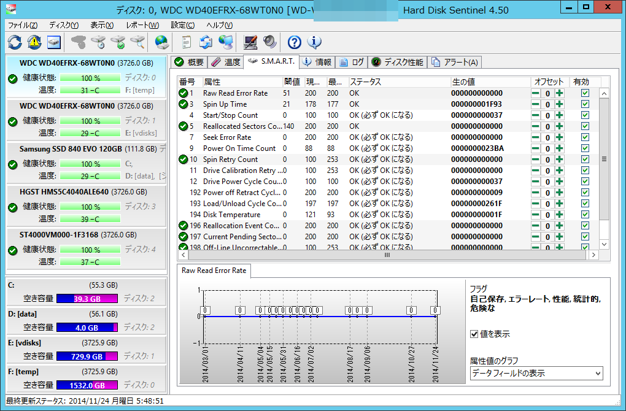Open the データフィールドの表示 dropdown
Screen dimensions: 626x411
536,374
